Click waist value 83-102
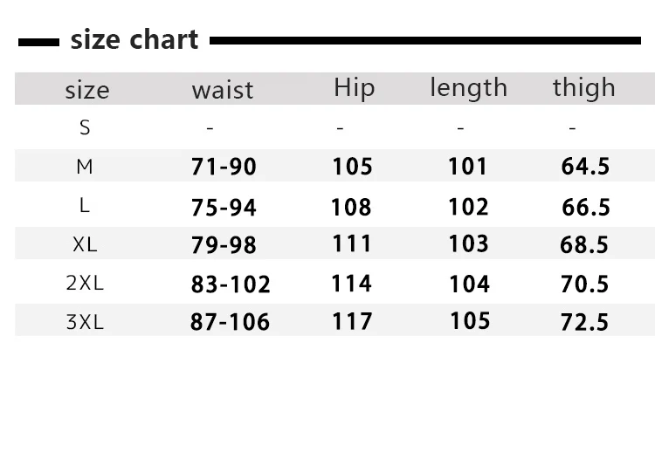655x459 pixels. coord(231,284)
